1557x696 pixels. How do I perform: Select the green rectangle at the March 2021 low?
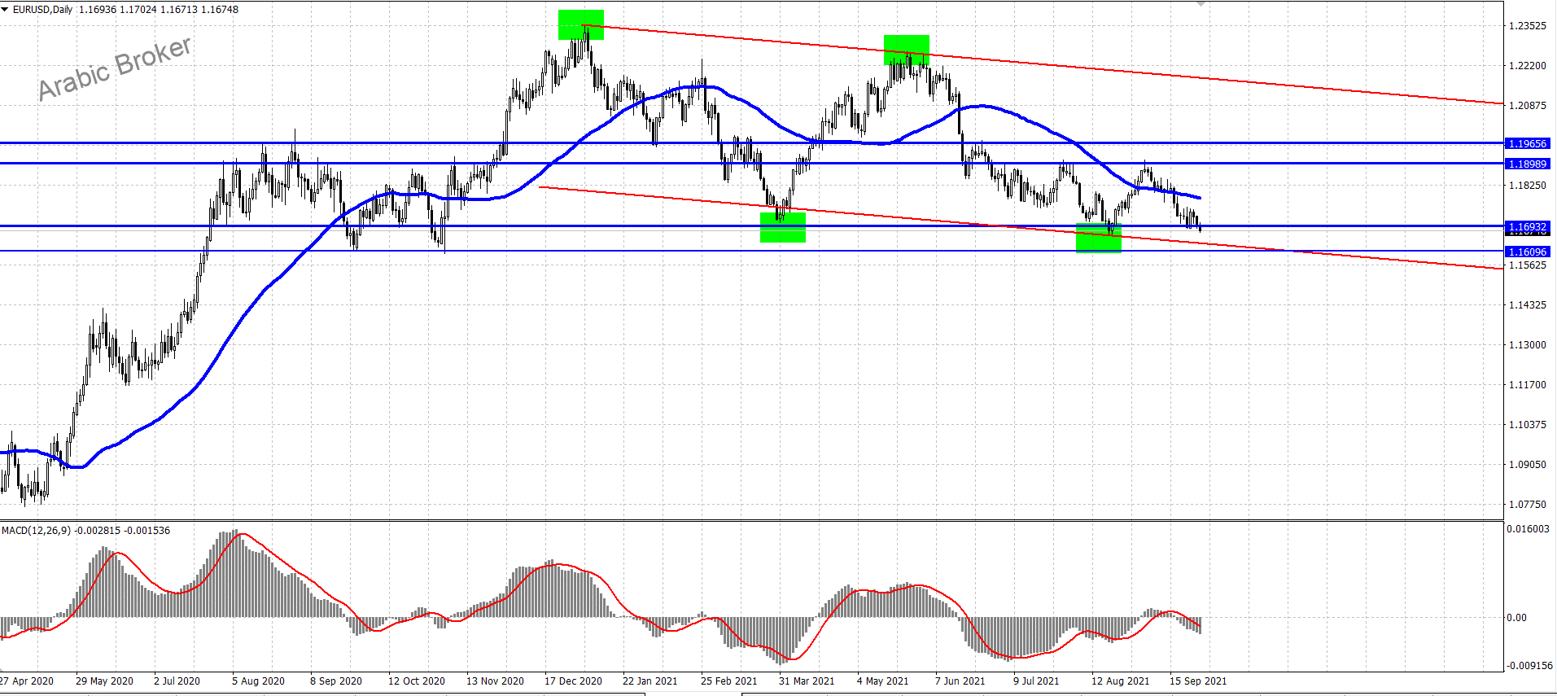point(782,227)
